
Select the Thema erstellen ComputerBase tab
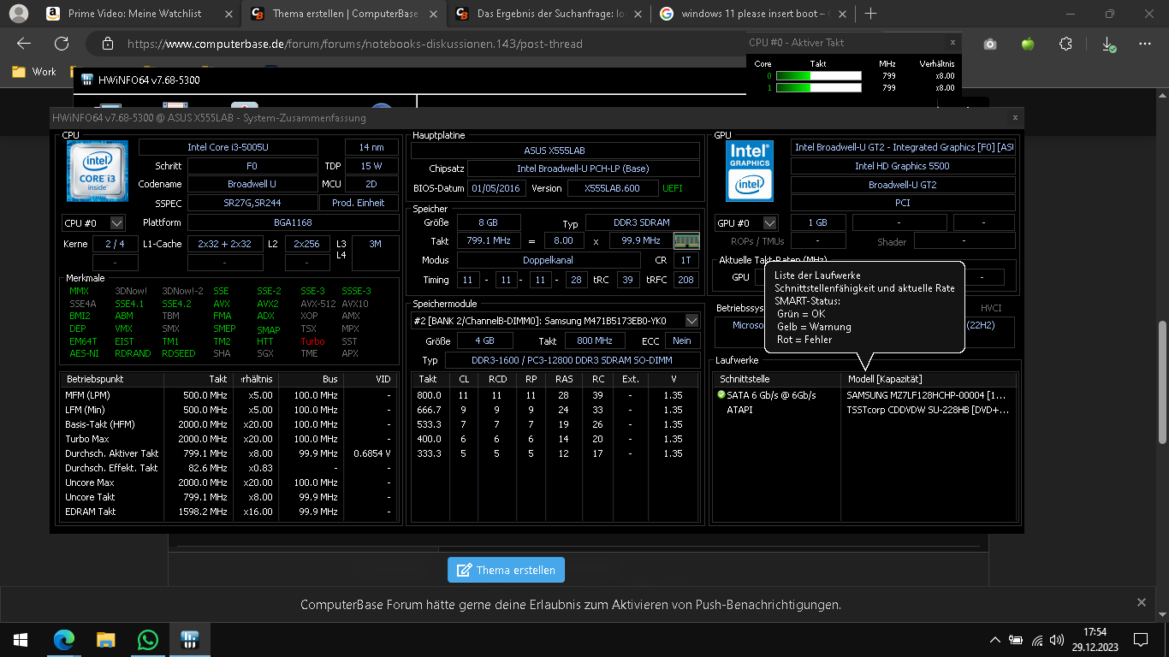[343, 14]
